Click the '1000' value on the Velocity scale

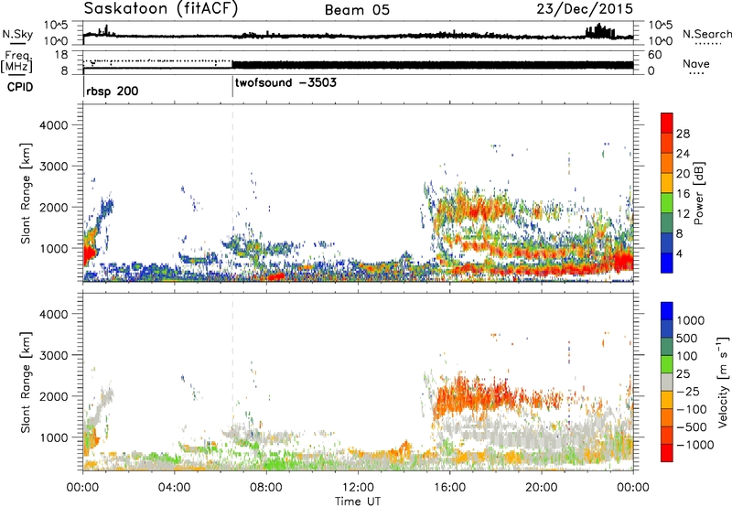(x=691, y=320)
